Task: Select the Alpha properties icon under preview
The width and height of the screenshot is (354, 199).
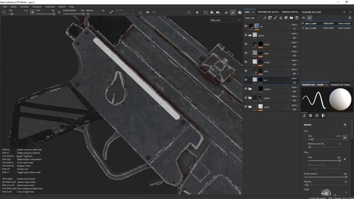Action: 310,116
